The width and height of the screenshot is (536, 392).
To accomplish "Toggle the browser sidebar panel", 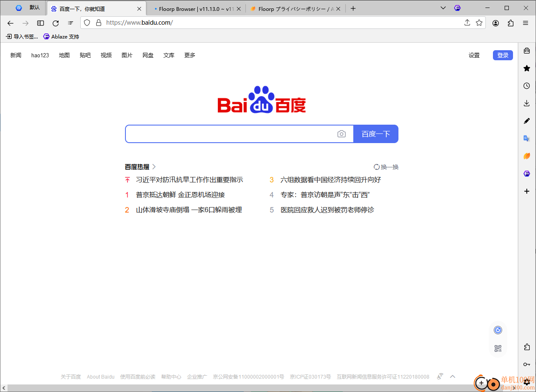I will [x=41, y=23].
